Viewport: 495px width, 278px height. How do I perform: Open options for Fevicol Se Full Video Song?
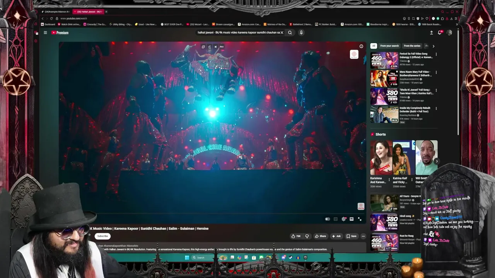point(436,54)
